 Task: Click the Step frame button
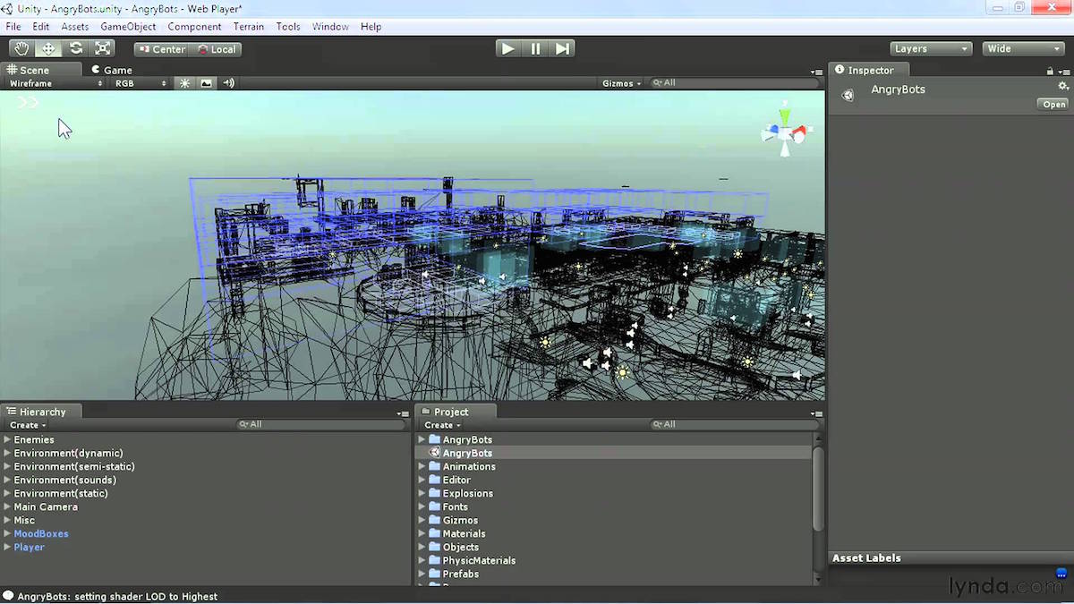[562, 49]
